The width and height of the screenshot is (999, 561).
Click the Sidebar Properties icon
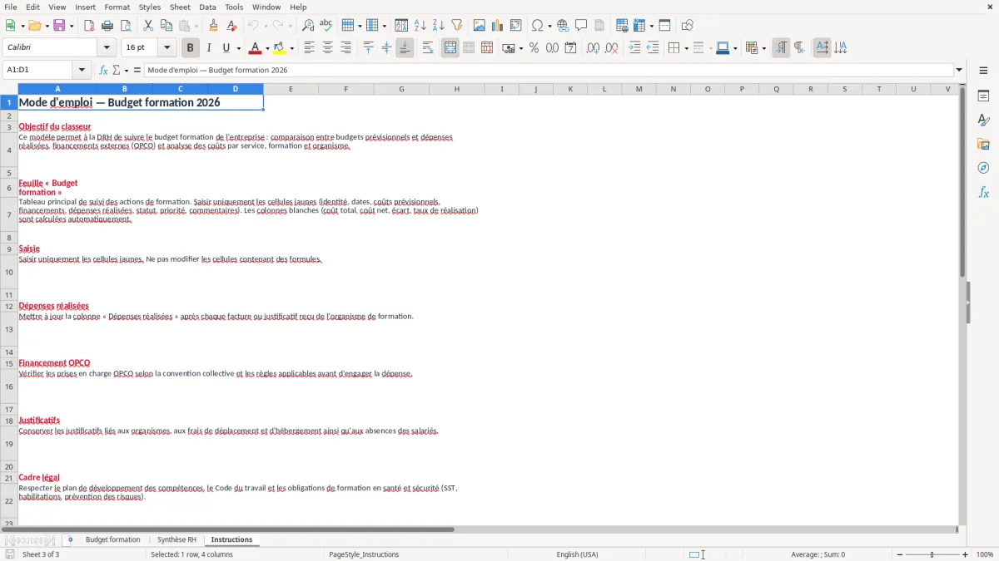coord(983,96)
